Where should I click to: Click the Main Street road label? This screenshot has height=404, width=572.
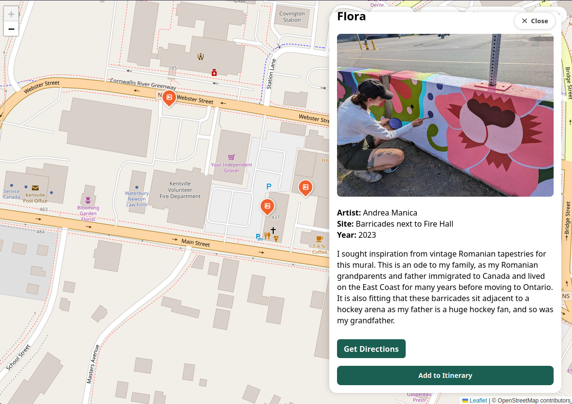[195, 243]
